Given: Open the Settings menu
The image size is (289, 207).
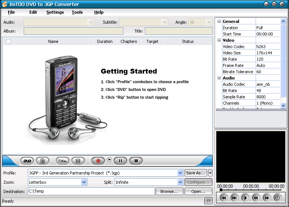Looking at the screenshot, I should (55, 12).
